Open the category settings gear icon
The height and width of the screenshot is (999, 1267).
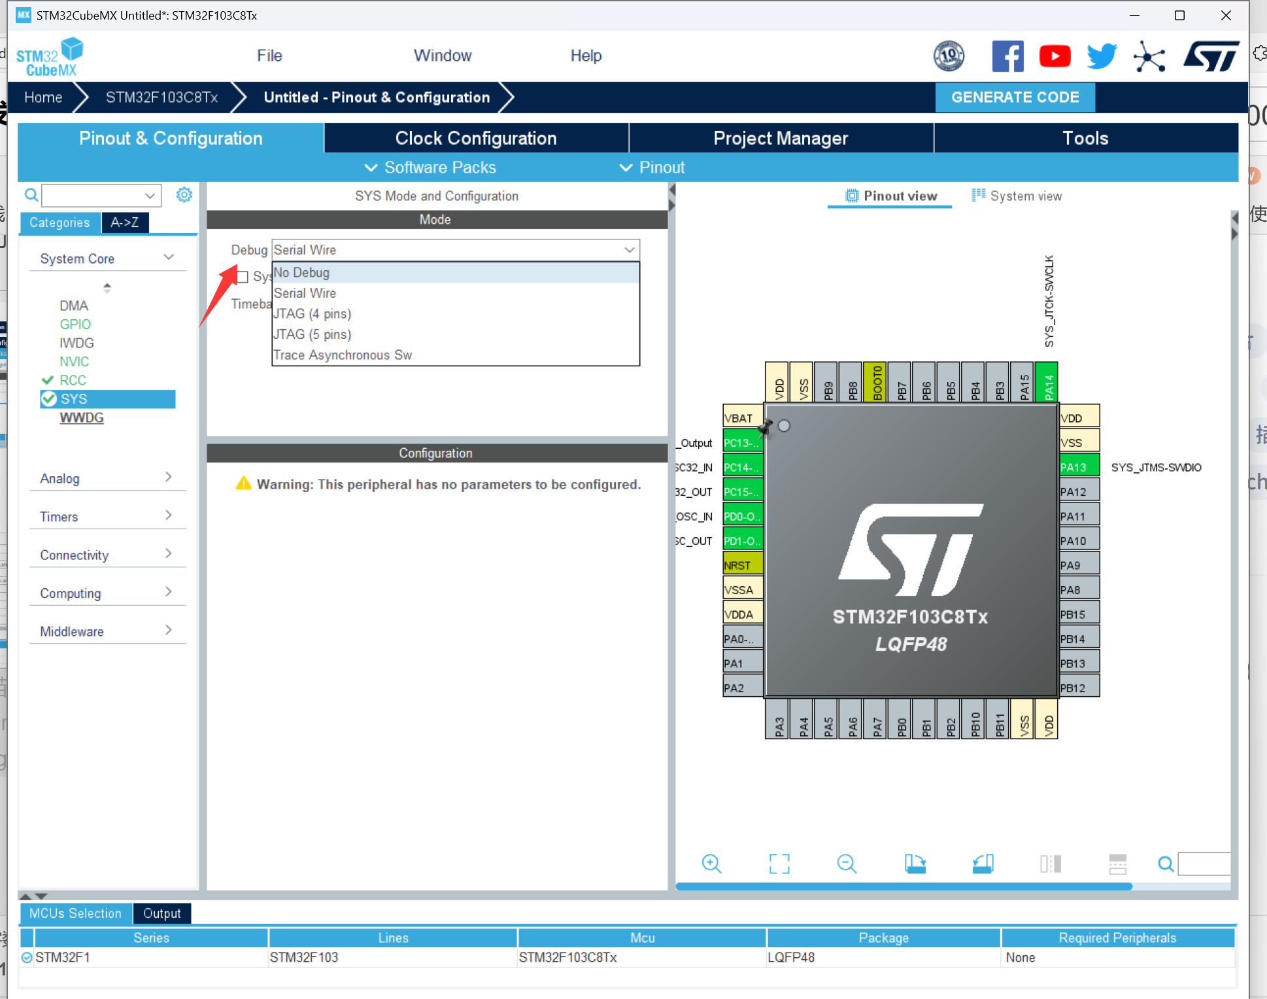coord(184,195)
